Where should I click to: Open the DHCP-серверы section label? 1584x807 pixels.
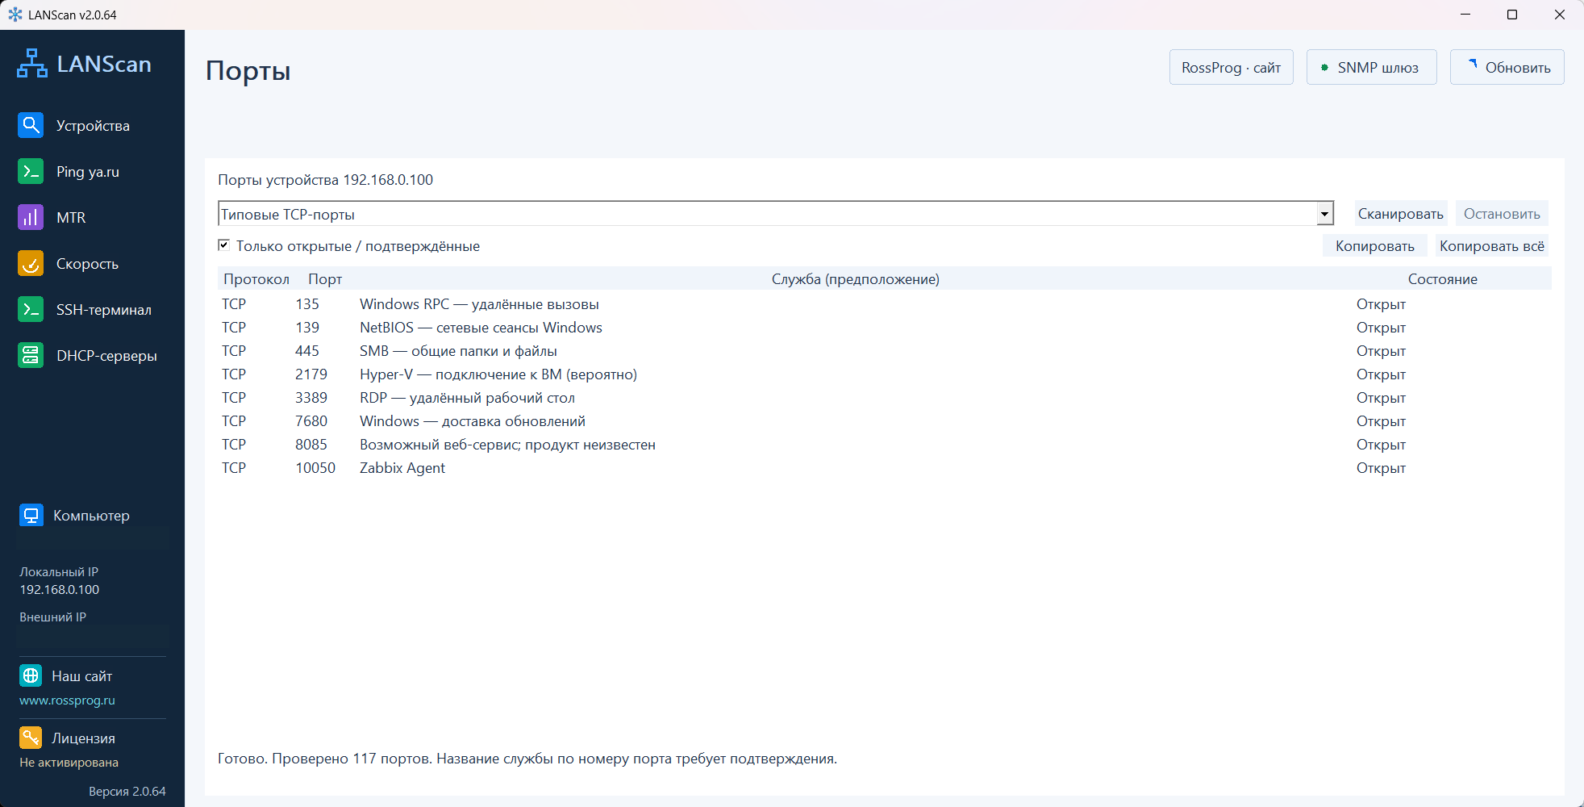tap(106, 356)
